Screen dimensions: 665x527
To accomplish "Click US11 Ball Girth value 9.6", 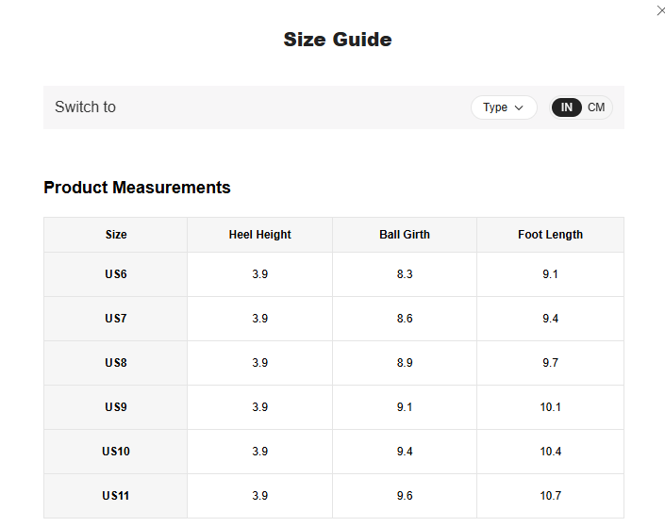I will [x=405, y=496].
